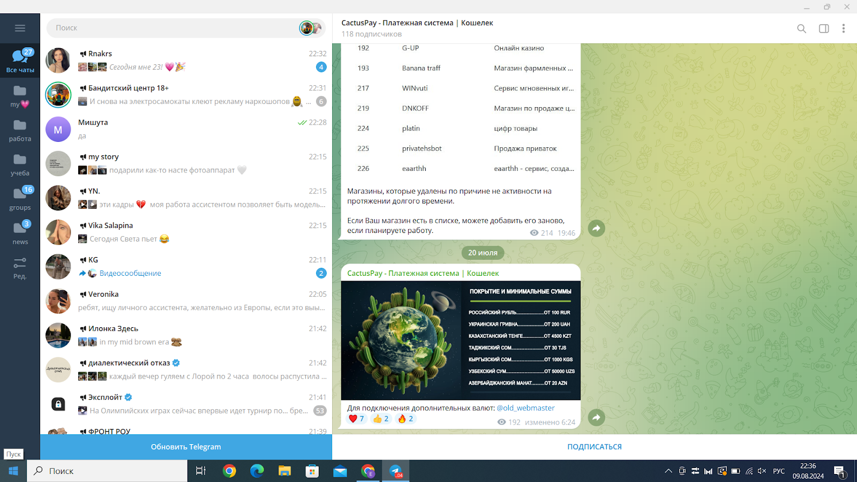Check the battery status tray icon

735,471
